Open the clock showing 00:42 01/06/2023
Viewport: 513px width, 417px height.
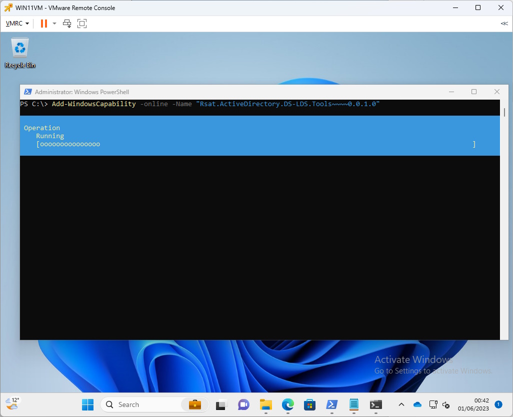click(473, 404)
